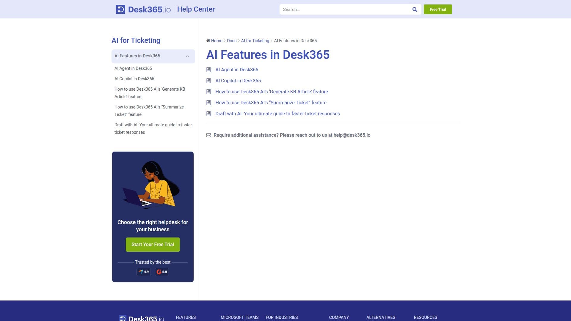Click footer COMPANY heading
The height and width of the screenshot is (321, 571).
coord(339,317)
